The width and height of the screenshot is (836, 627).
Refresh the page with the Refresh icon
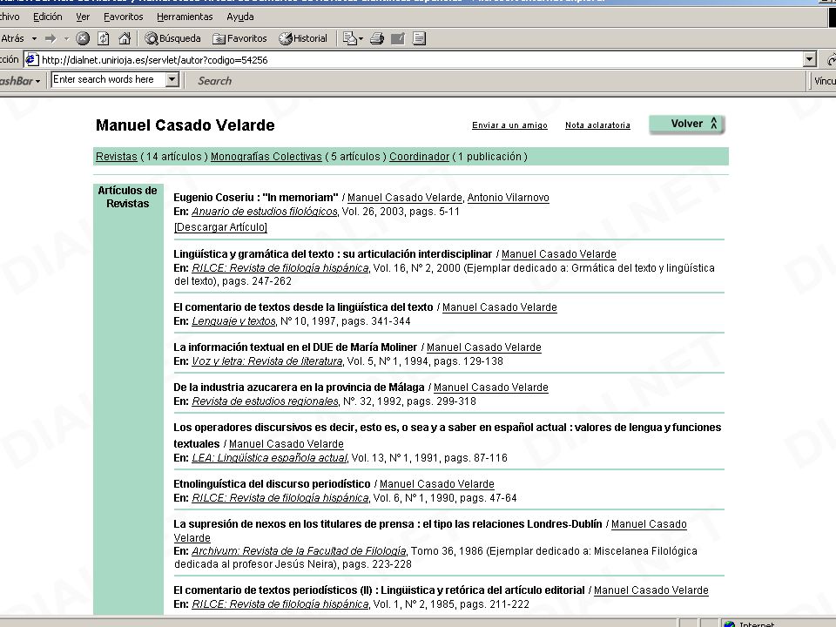[x=104, y=38]
